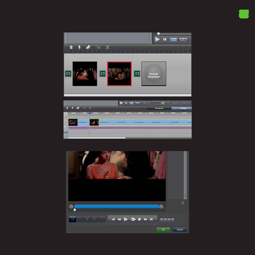Click the undo arrow in trim dialog
Image resolution: width=255 pixels, height=255 pixels.
tap(87, 219)
